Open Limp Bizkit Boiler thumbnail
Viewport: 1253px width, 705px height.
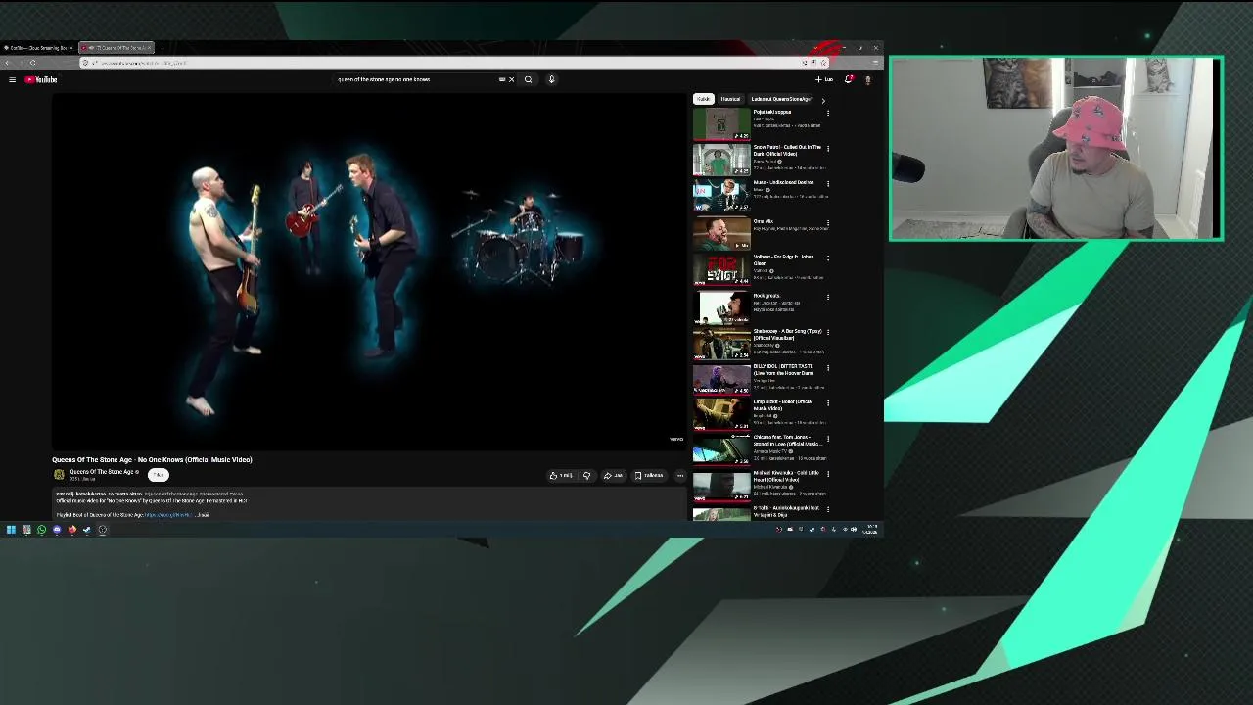click(x=721, y=414)
